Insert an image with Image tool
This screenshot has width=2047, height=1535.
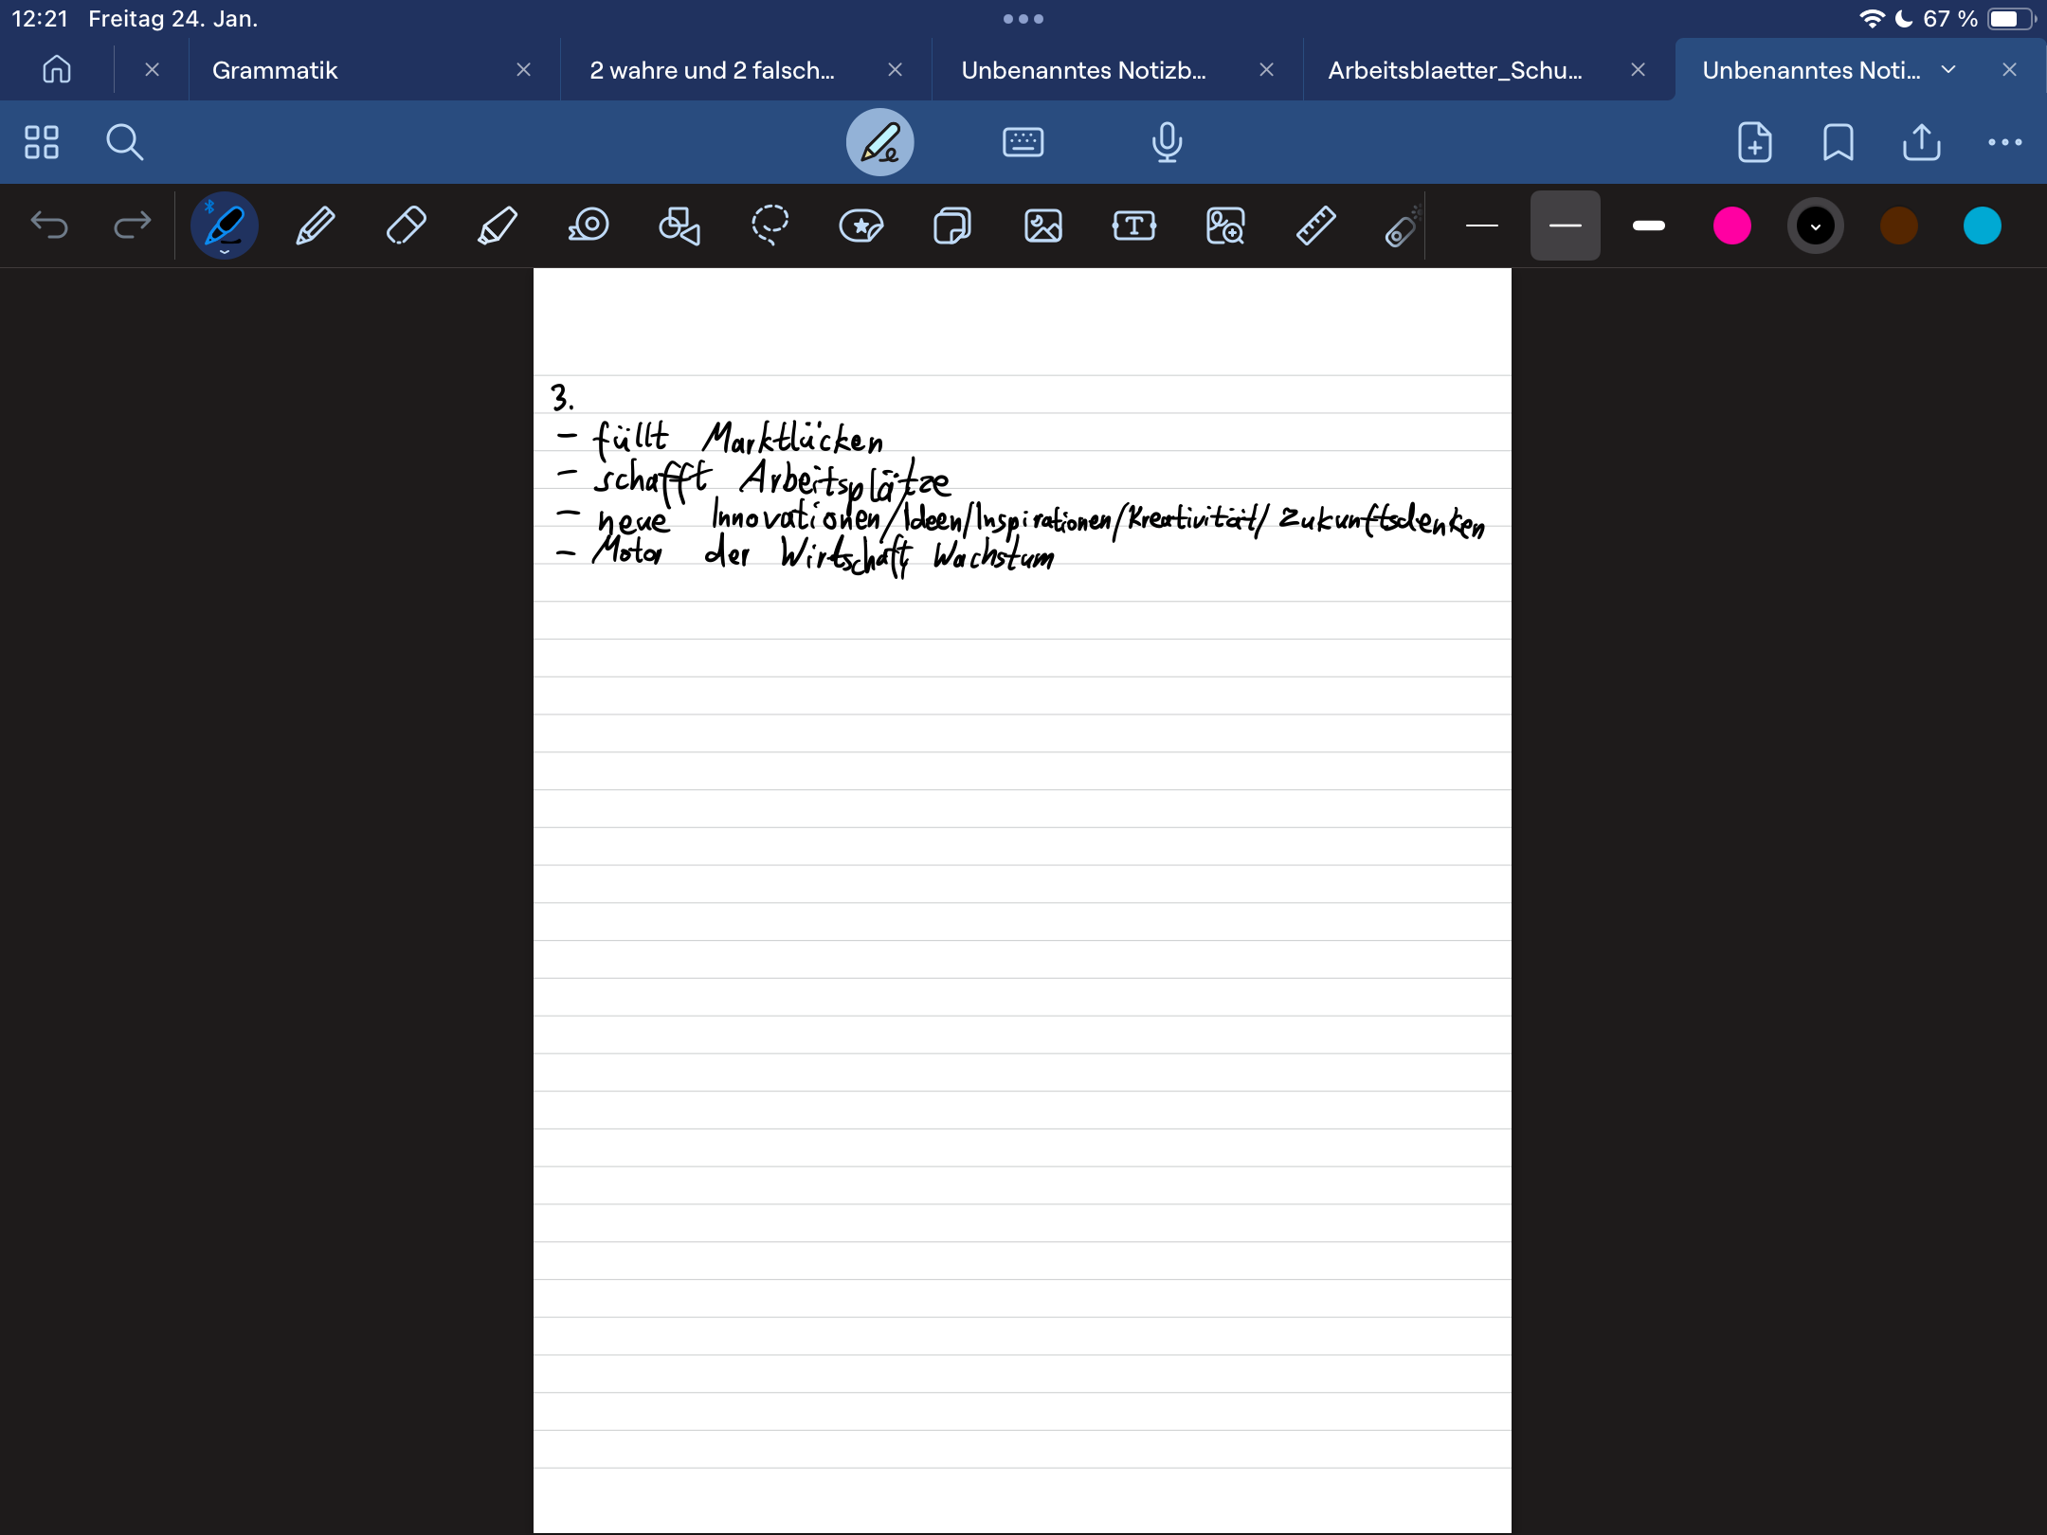coord(1042,226)
